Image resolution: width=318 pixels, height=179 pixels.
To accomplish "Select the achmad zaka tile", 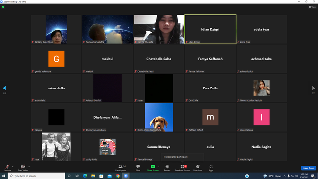I will [x=262, y=59].
